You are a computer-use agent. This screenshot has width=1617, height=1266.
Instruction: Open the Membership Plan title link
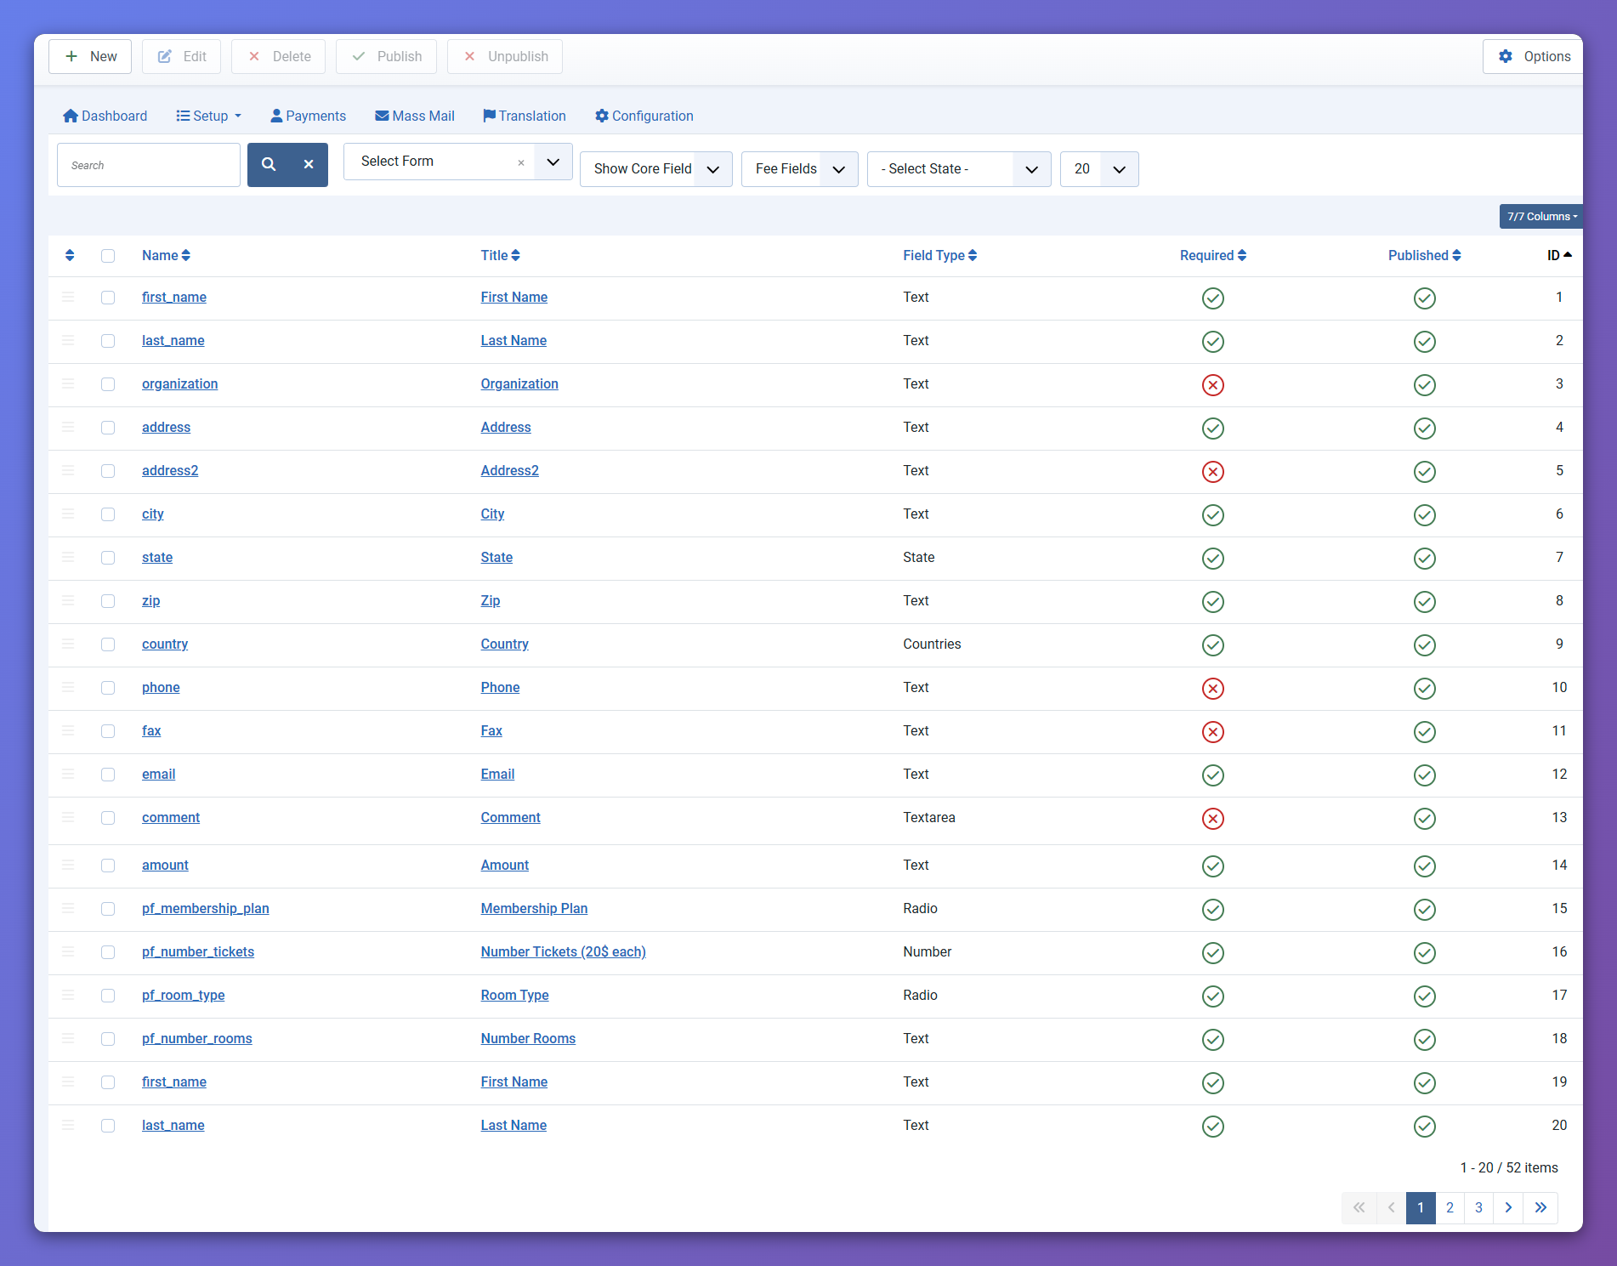click(534, 908)
